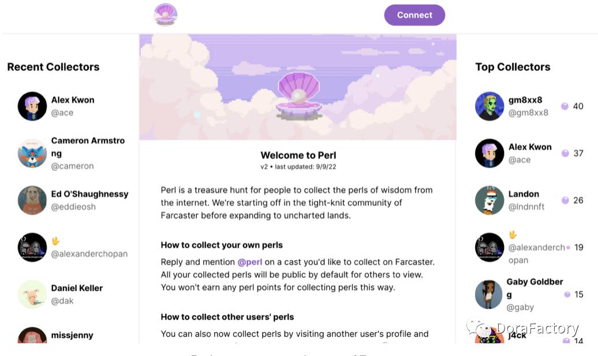Click the @perl mention link
Screen dimensions: 598x356
pyautogui.click(x=250, y=262)
